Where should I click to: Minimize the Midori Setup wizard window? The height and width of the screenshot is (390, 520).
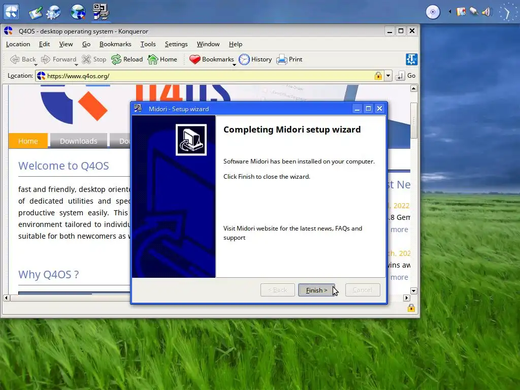[357, 109]
